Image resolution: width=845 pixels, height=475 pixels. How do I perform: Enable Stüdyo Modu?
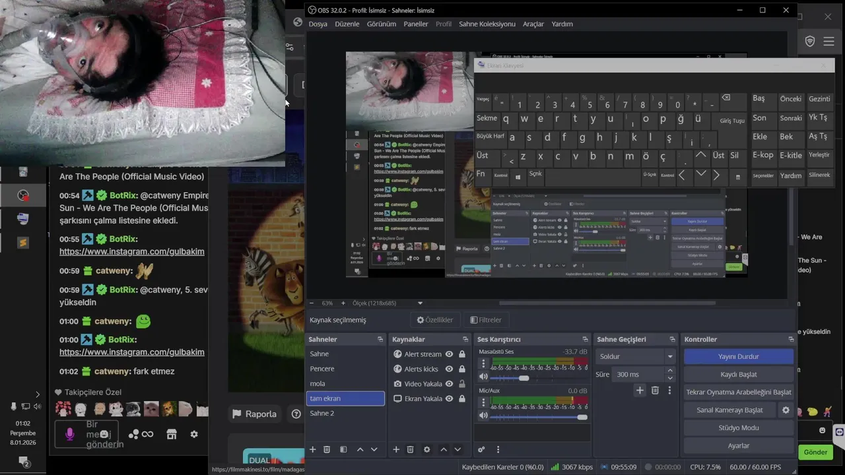point(739,427)
